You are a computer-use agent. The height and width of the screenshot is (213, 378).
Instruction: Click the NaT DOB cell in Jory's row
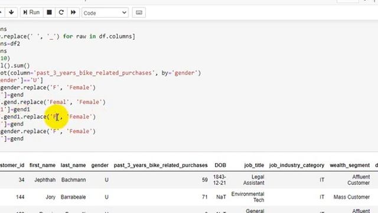[221, 197]
